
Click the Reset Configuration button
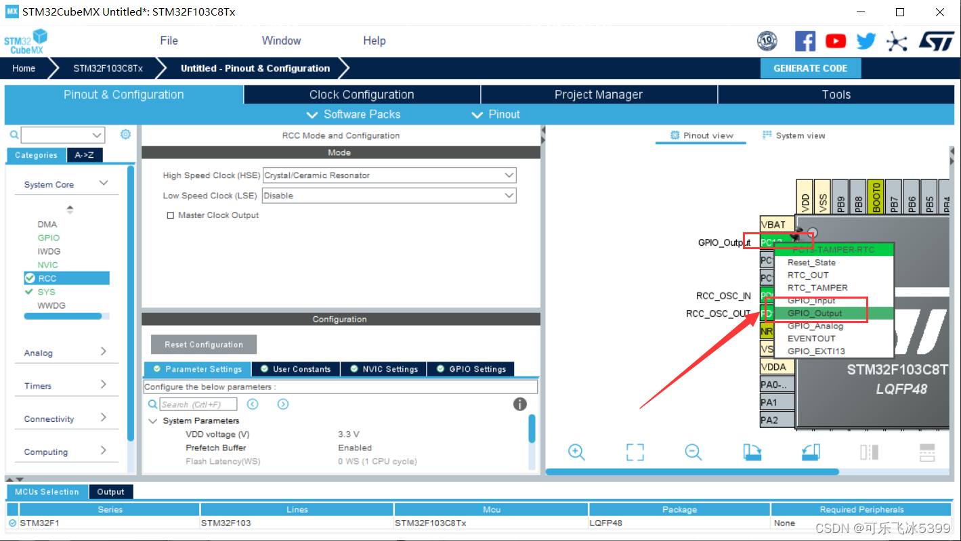tap(204, 345)
